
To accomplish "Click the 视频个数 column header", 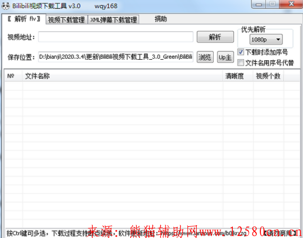I will pos(268,76).
